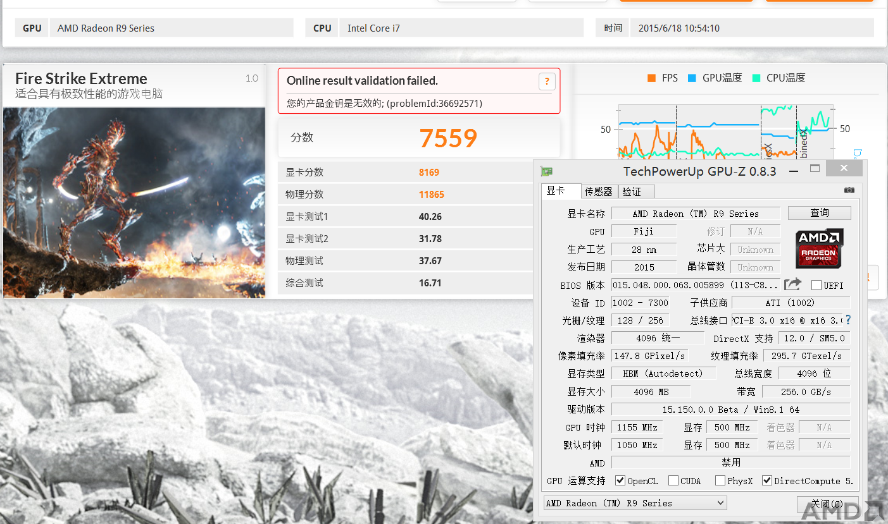Click the 默认时钟 1050 MHz field
Image resolution: width=888 pixels, height=524 pixels.
tap(637, 445)
